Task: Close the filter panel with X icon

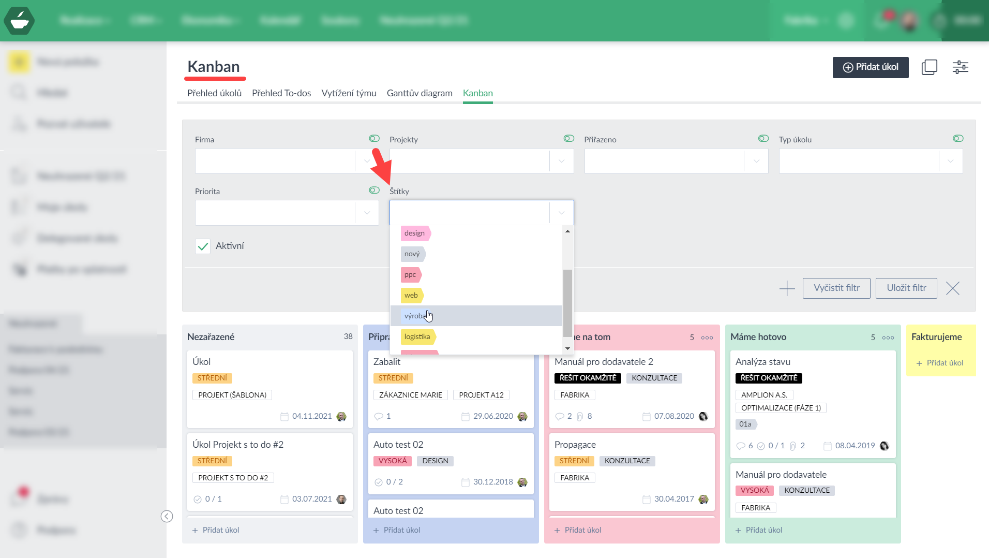Action: click(x=952, y=288)
